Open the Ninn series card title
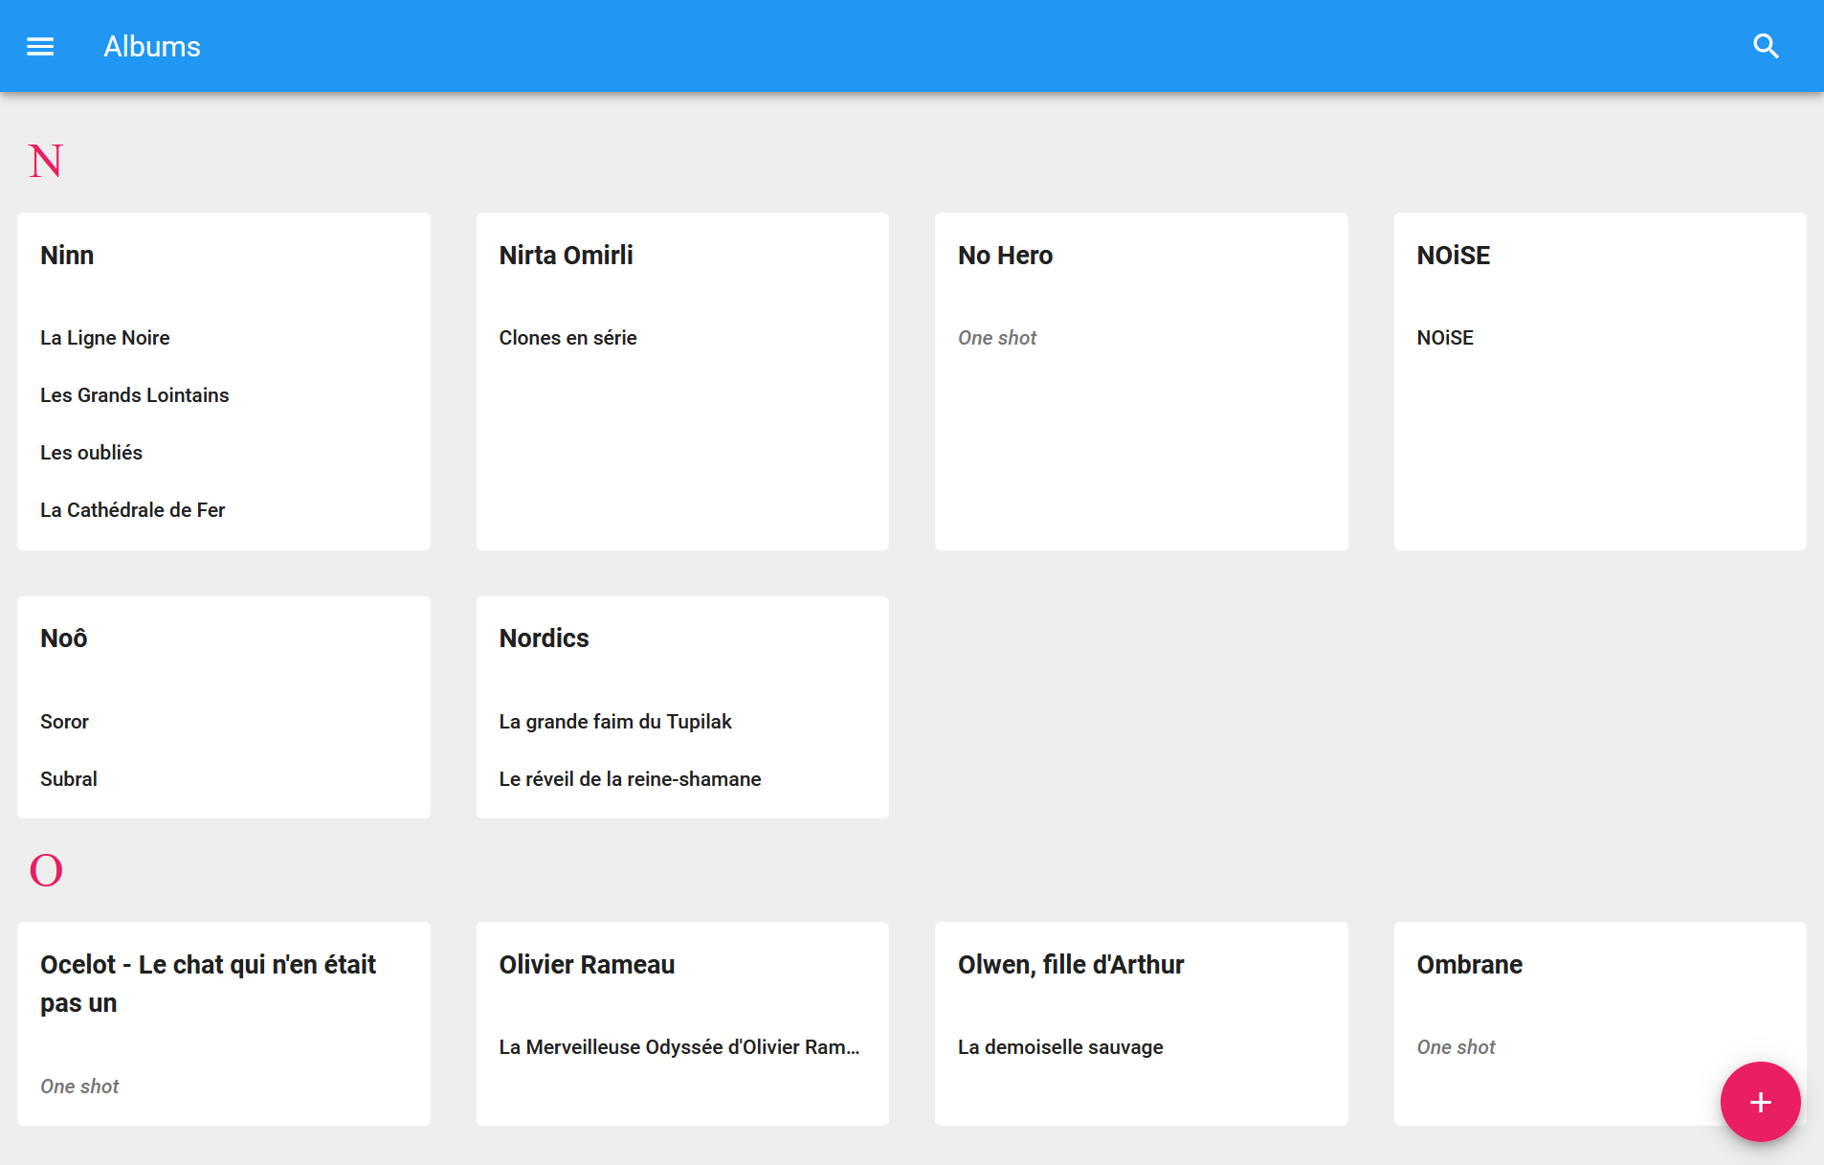 point(67,256)
